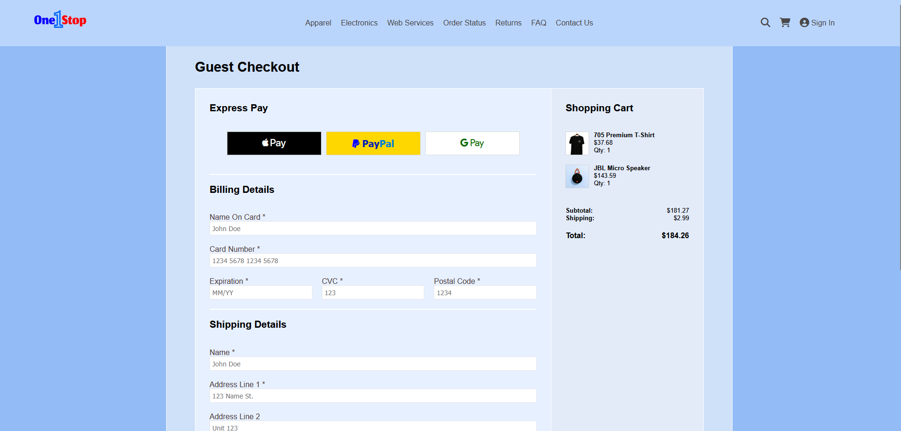Navigate to Returns page
The height and width of the screenshot is (431, 901).
[508, 23]
